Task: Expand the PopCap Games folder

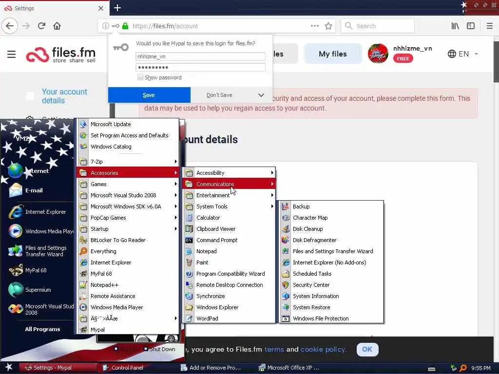Action: coord(128,218)
